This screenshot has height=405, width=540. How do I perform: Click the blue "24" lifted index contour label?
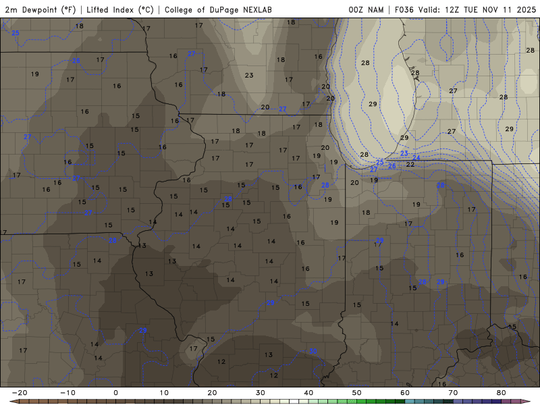(x=416, y=158)
